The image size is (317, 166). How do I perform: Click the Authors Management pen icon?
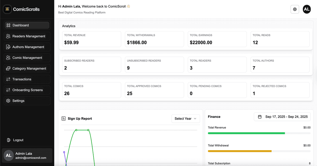coord(8,47)
